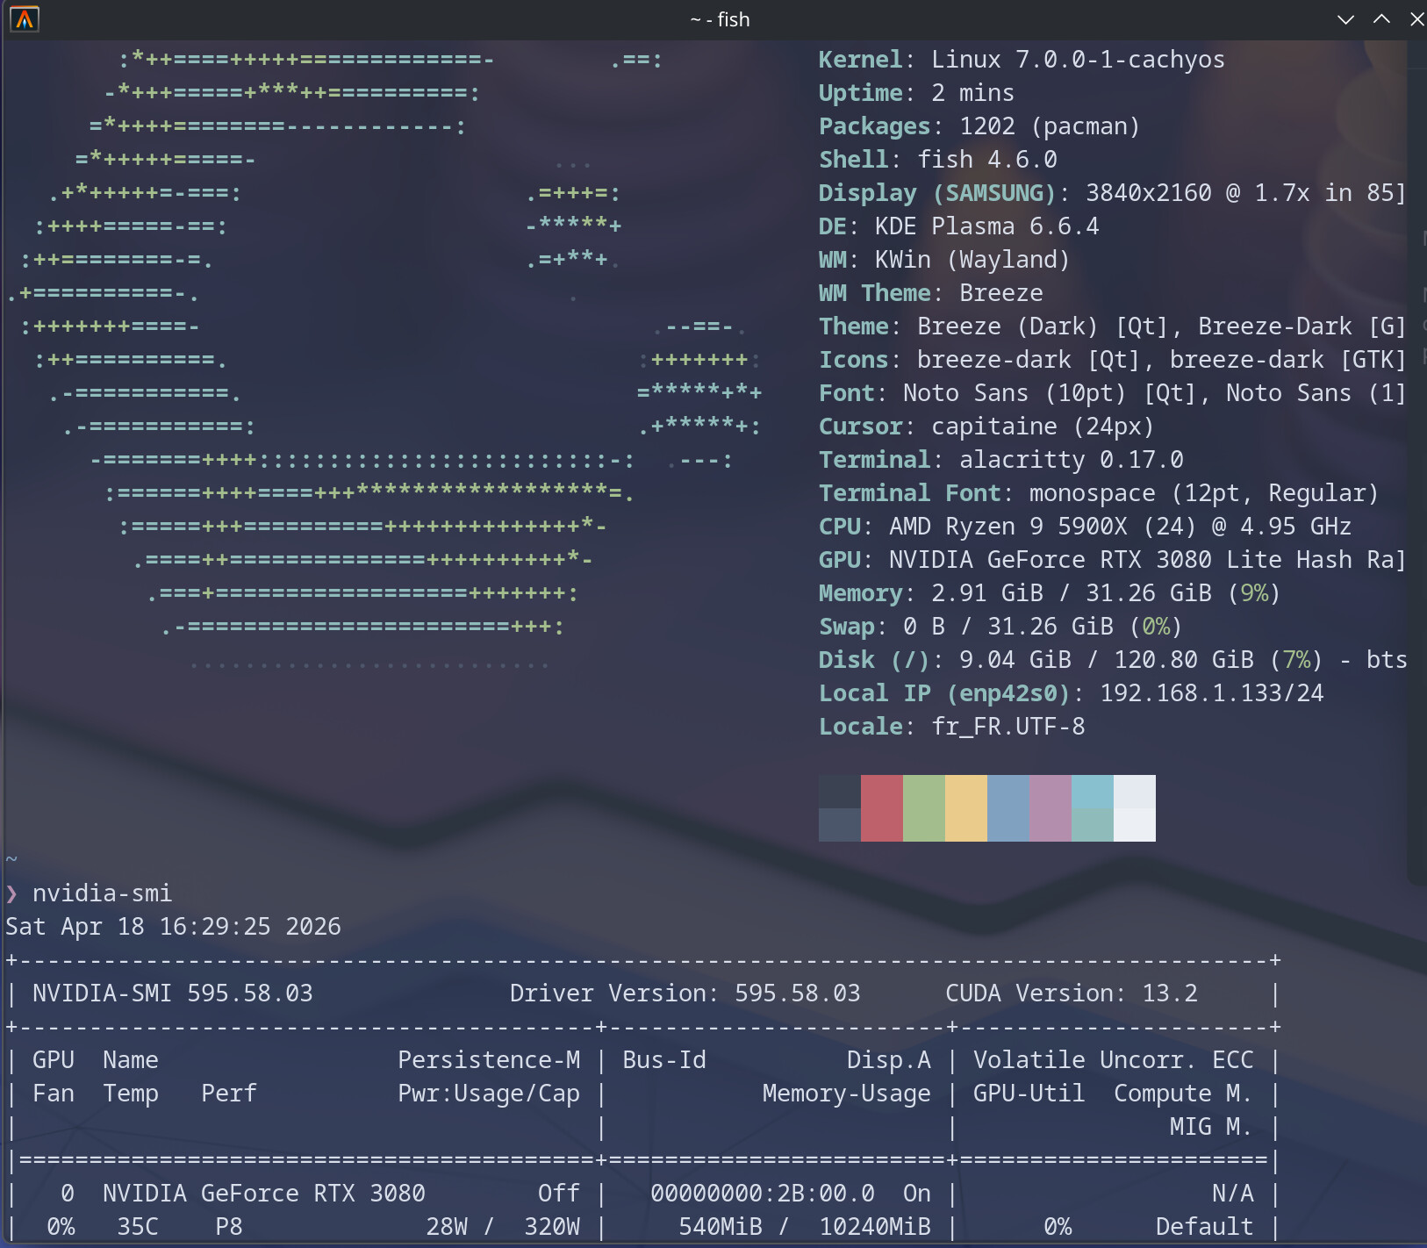Click the dark gray first palette swatch
Viewport: 1427px width, 1248px height.
pyautogui.click(x=839, y=807)
